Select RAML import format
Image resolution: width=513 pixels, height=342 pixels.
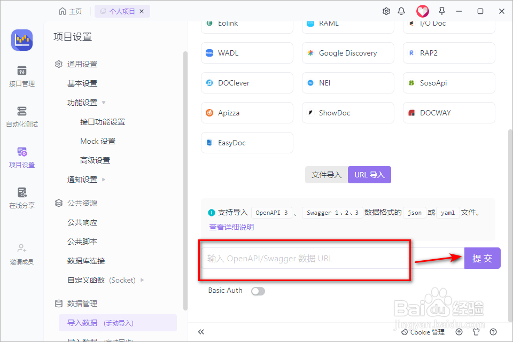348,27
